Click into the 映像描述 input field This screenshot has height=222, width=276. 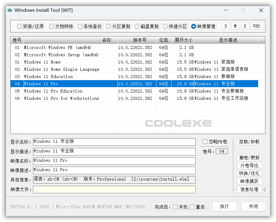click(x=114, y=170)
